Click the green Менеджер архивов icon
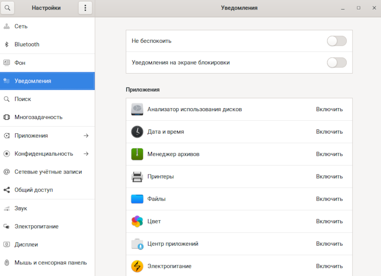This screenshot has height=276, width=381. [x=137, y=154]
